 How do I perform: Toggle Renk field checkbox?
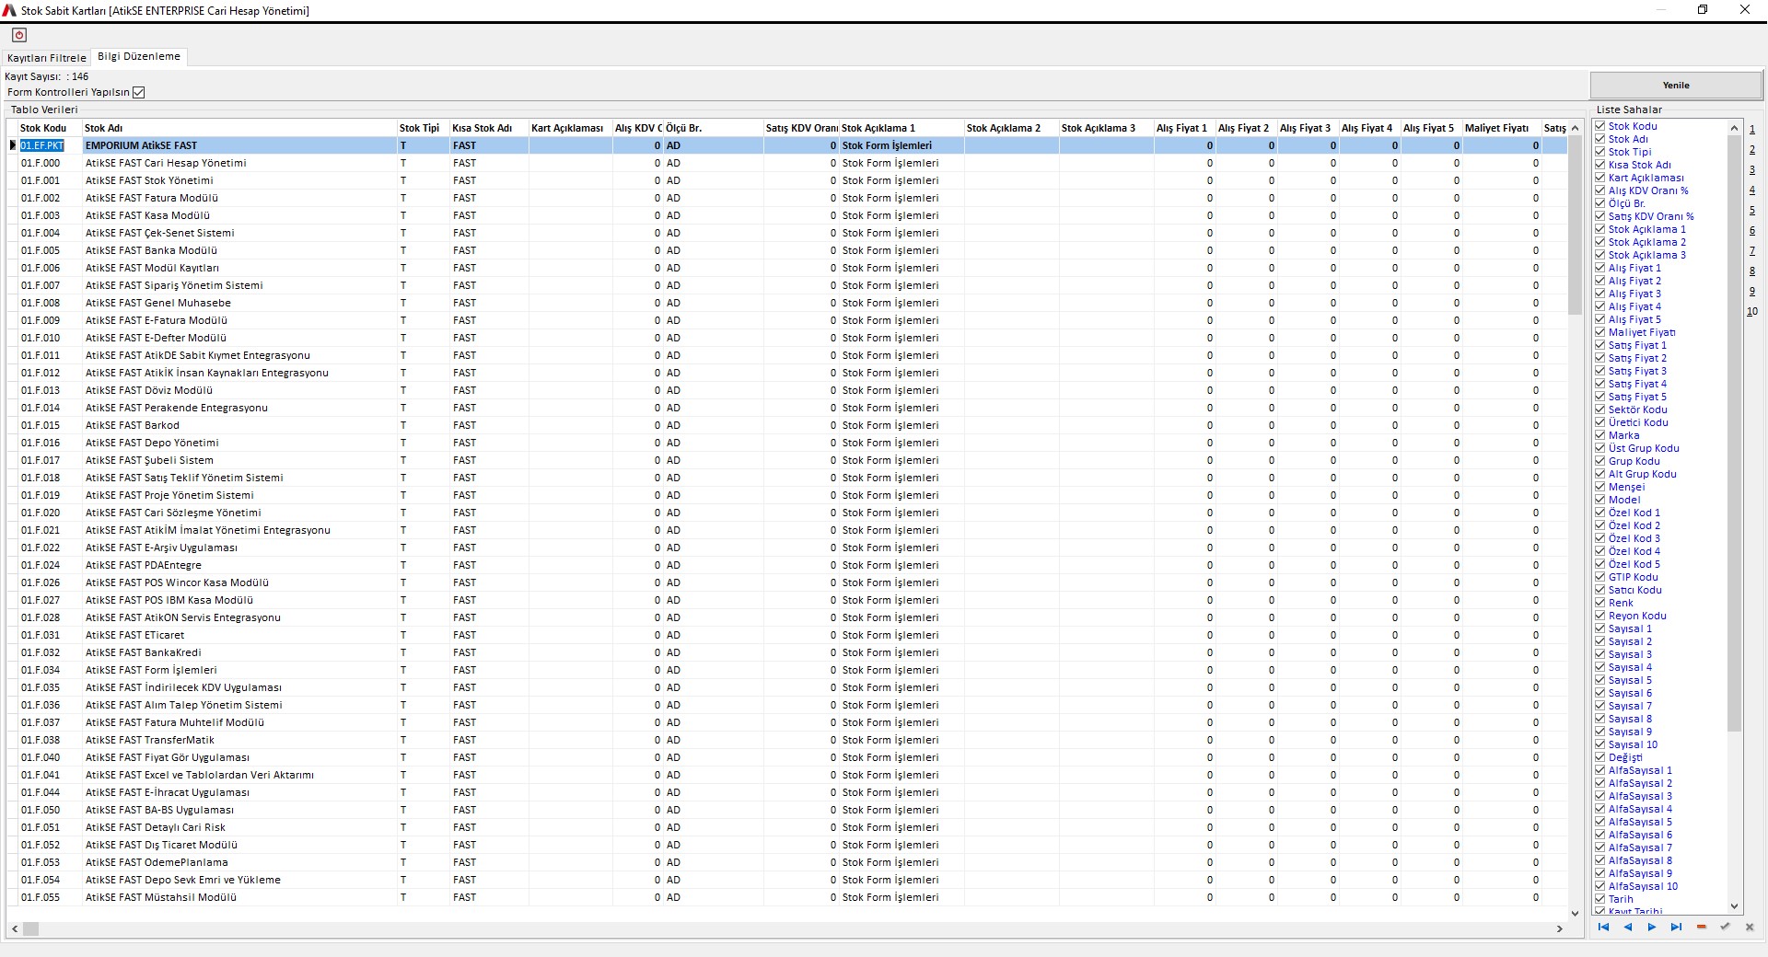(1600, 603)
